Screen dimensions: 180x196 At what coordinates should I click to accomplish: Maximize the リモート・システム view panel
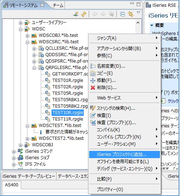point(138,4)
